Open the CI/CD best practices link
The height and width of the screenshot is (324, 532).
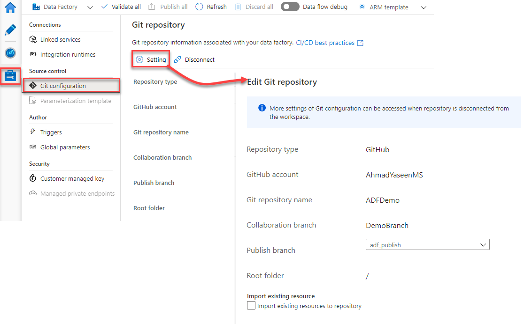pyautogui.click(x=325, y=43)
